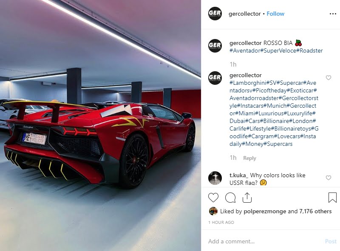Like gercollector's hashtag comment

click(x=329, y=78)
